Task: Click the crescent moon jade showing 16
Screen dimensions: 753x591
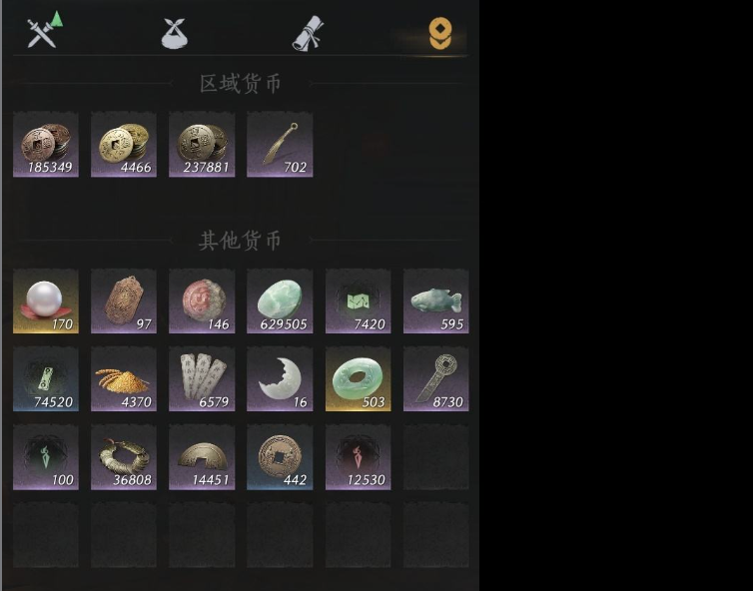Action: click(280, 378)
